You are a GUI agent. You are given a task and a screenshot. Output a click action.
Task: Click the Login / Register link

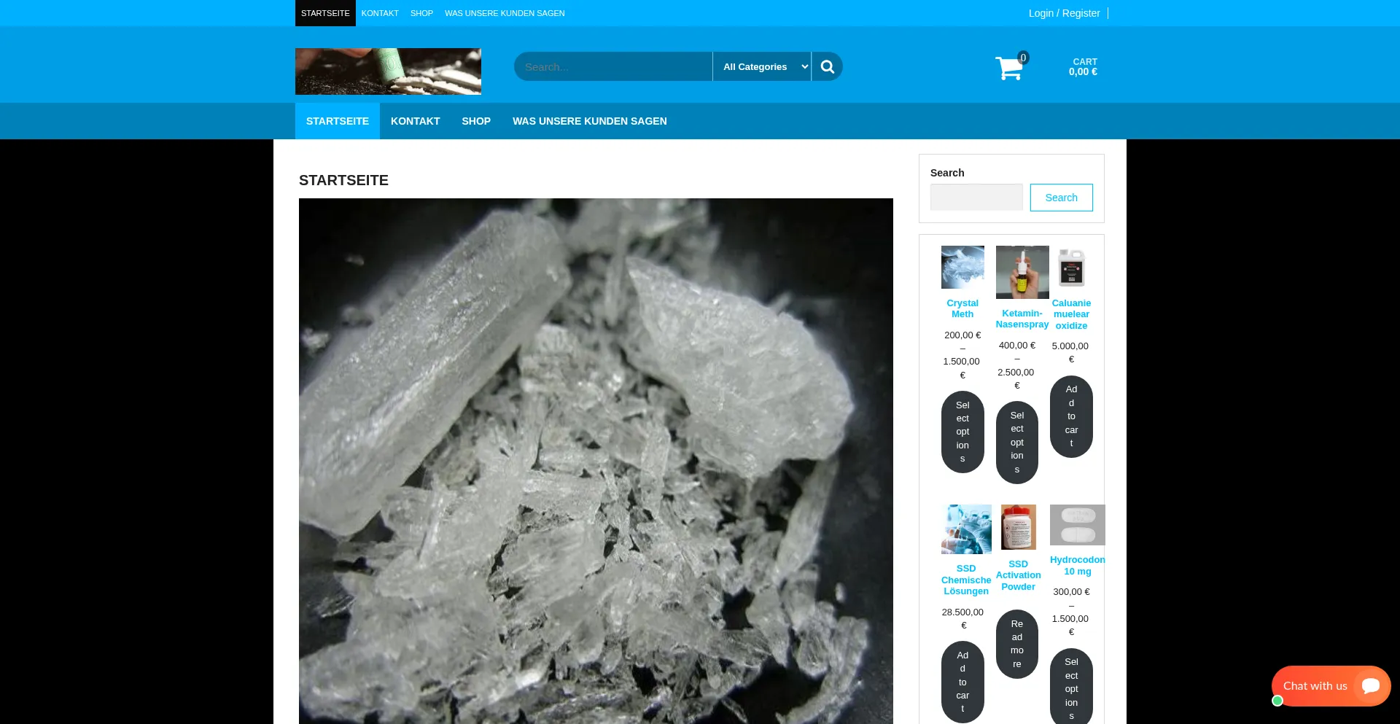coord(1064,13)
